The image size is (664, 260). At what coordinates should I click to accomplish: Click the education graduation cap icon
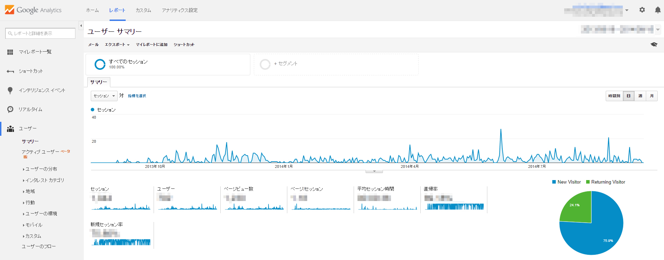(x=654, y=45)
